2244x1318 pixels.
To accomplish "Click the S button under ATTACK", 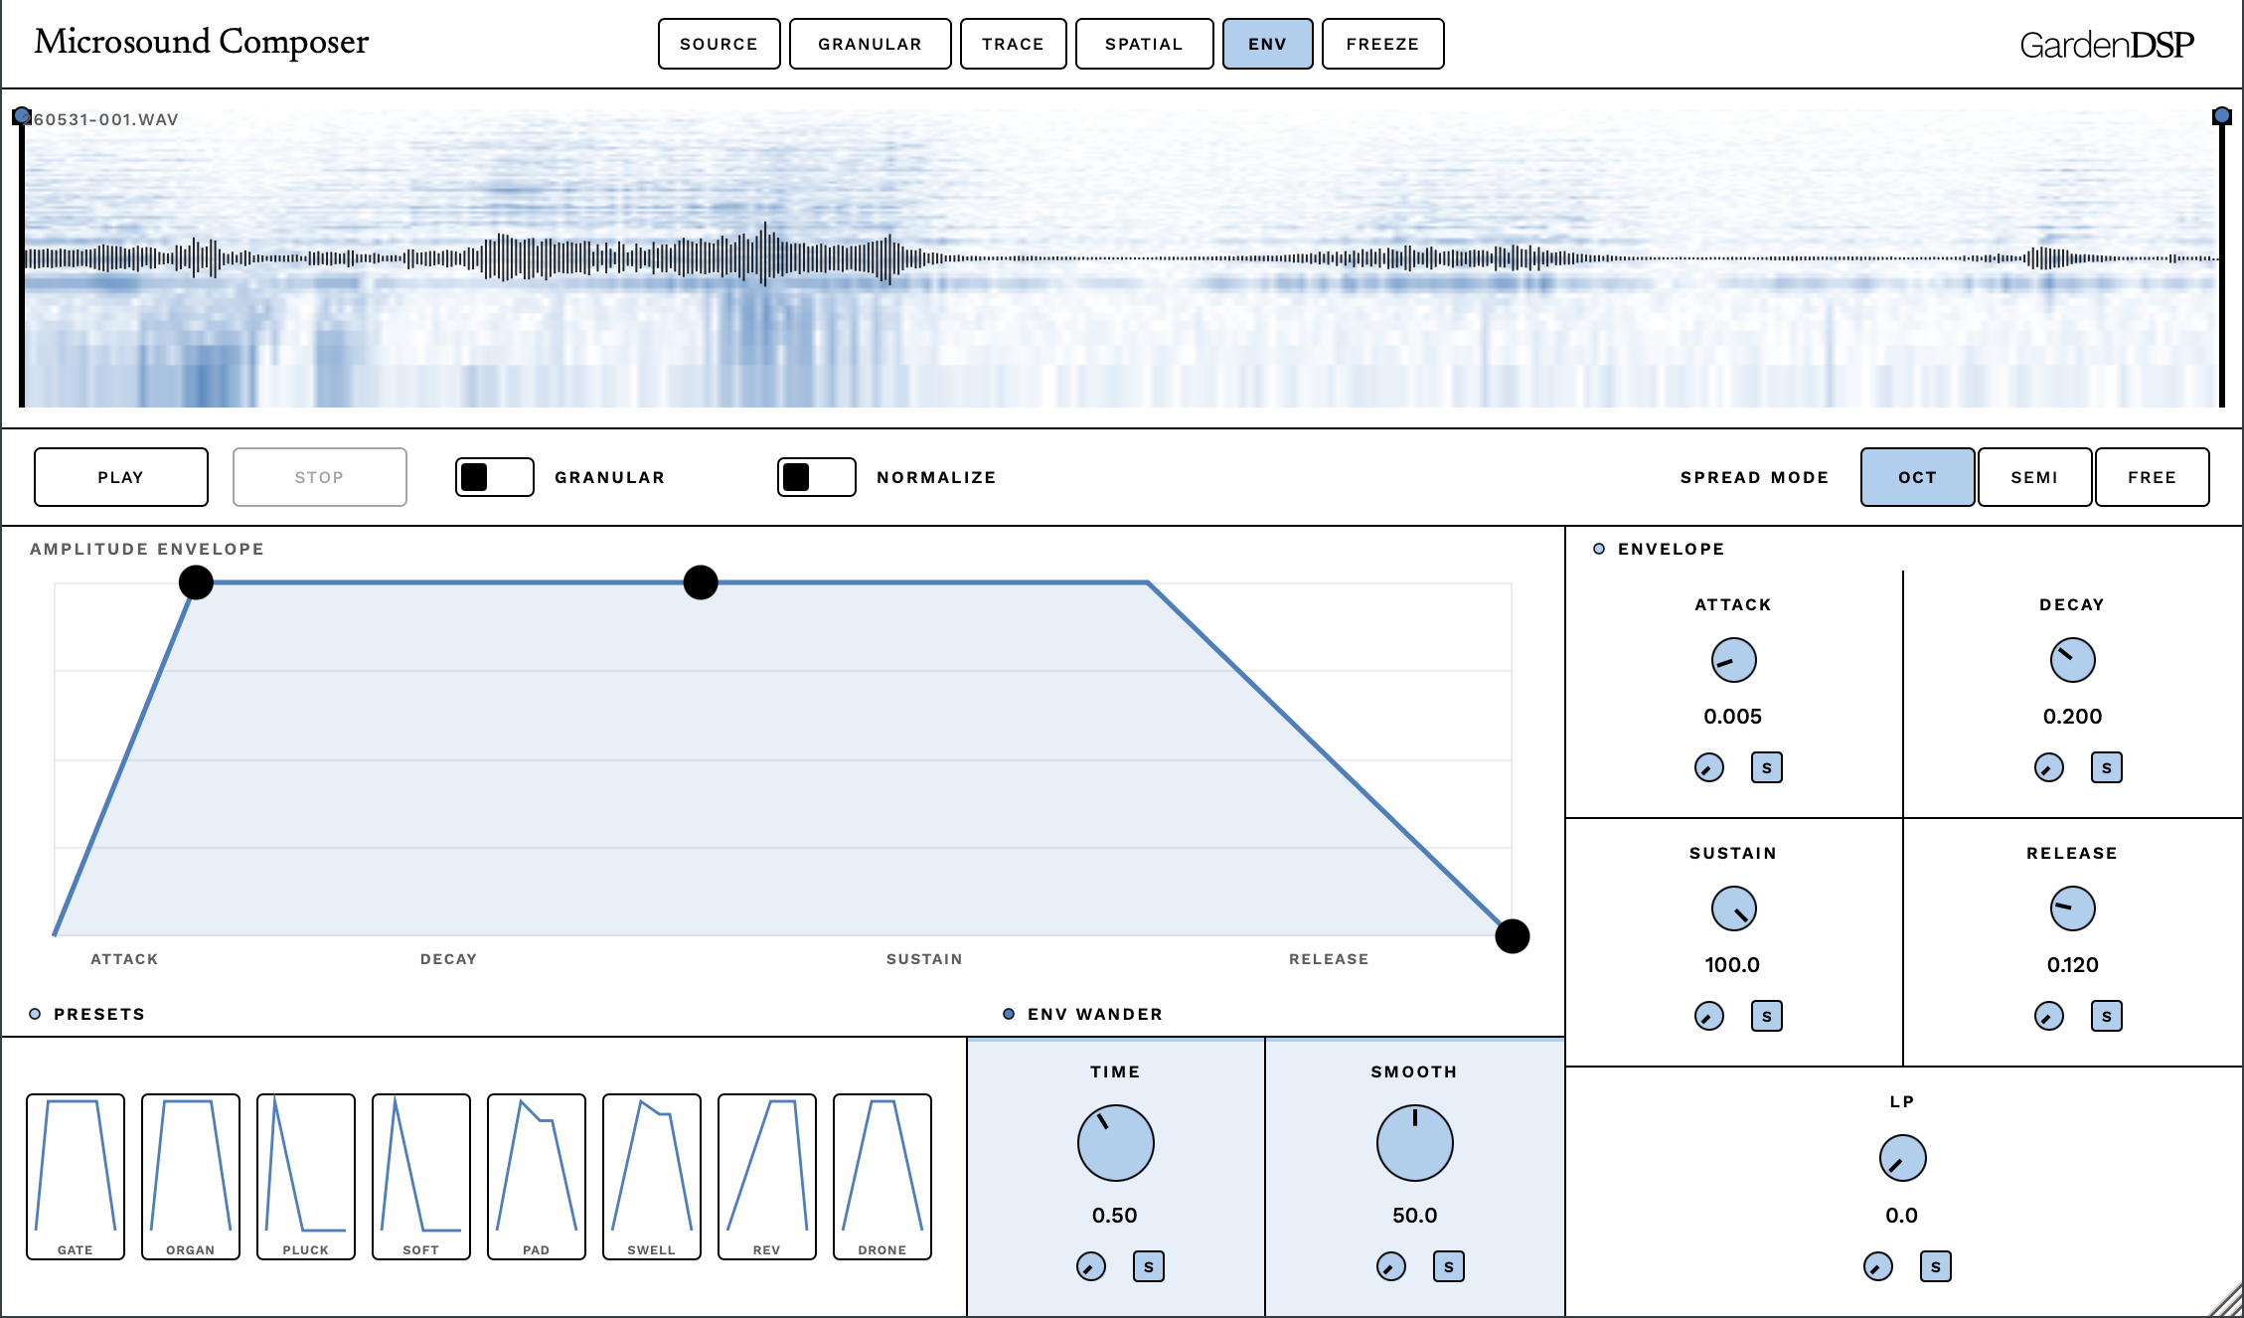I will 1767,767.
